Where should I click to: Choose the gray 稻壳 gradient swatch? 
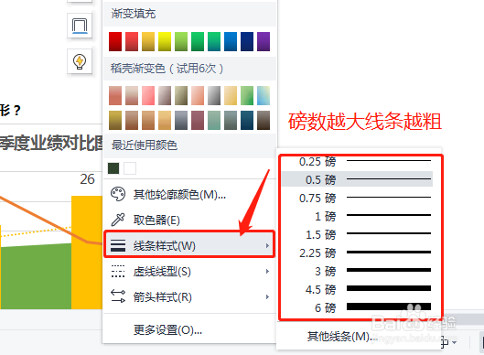pos(214,96)
